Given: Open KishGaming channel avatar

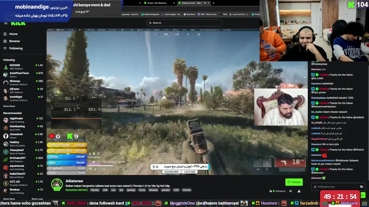Looking at the screenshot, I should (x=6, y=128).
